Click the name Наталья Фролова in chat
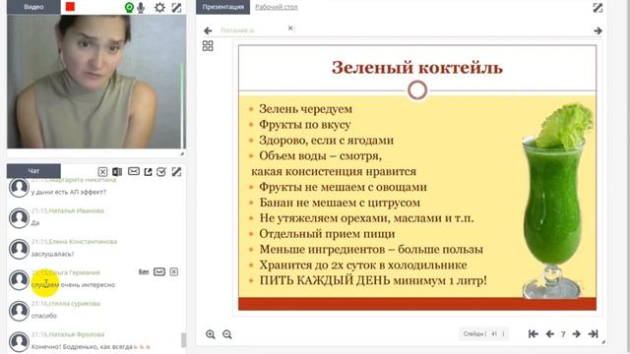This screenshot has height=354, width=630. [x=77, y=334]
